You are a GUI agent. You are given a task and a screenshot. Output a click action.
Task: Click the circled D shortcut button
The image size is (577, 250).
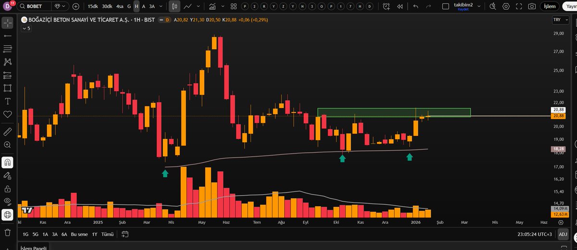pos(370,6)
